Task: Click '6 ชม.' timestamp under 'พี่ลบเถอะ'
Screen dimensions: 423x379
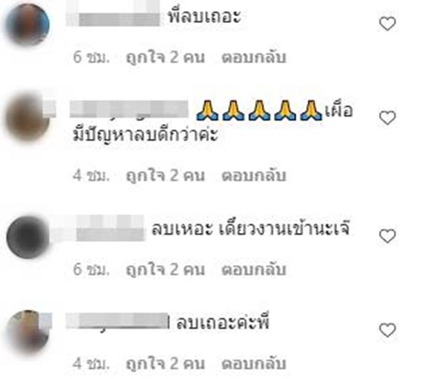Action: [x=91, y=58]
